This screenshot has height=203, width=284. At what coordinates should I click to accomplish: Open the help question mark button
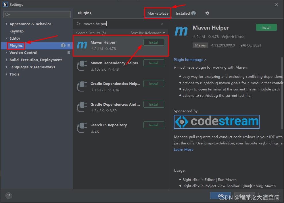tap(9, 196)
